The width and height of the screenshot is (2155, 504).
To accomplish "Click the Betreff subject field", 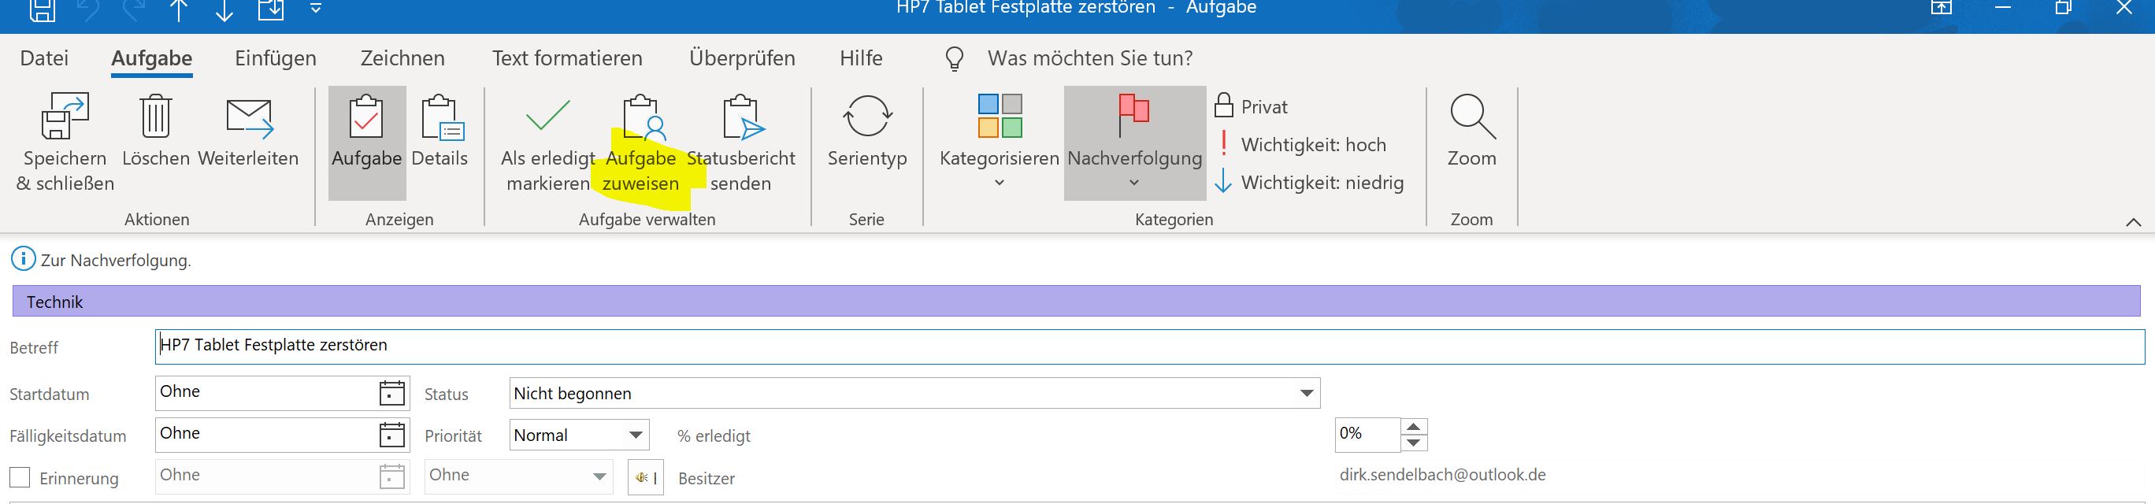I will pyautogui.click(x=1149, y=346).
